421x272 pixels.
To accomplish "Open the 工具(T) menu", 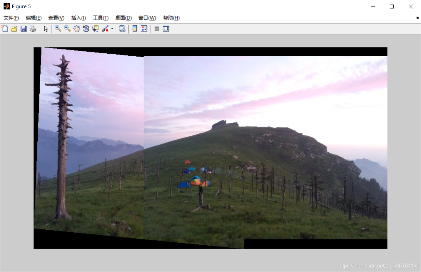I will 101,18.
